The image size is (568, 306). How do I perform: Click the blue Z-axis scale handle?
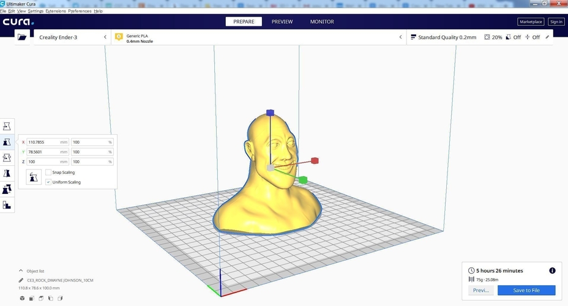[270, 113]
